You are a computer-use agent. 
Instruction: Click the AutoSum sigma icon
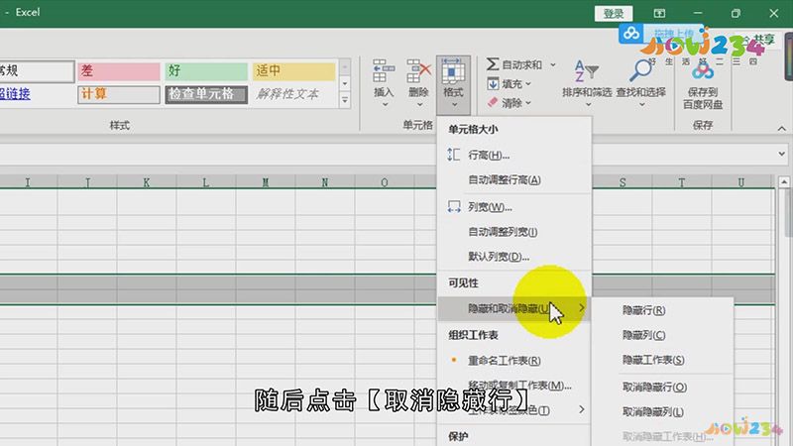point(493,64)
